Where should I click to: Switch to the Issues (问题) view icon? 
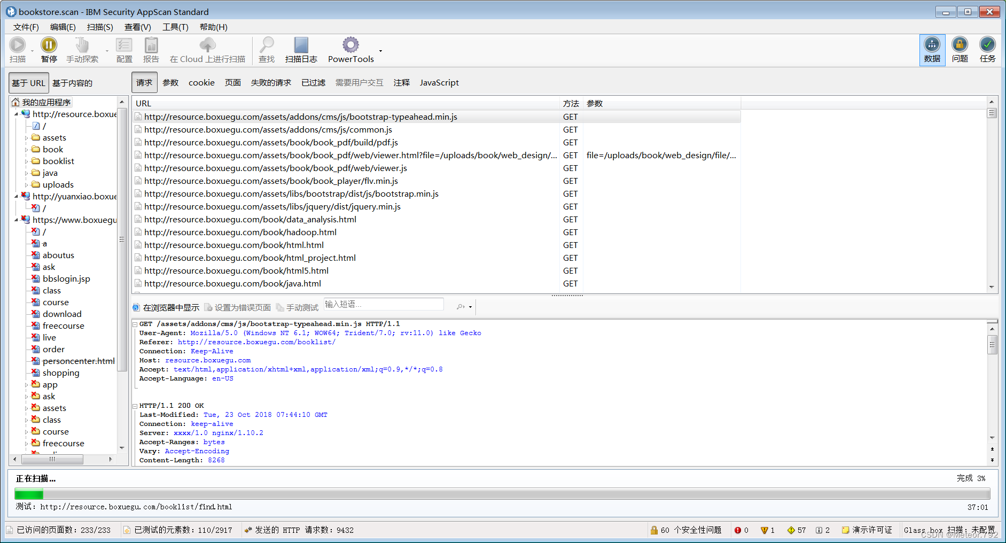pyautogui.click(x=960, y=44)
